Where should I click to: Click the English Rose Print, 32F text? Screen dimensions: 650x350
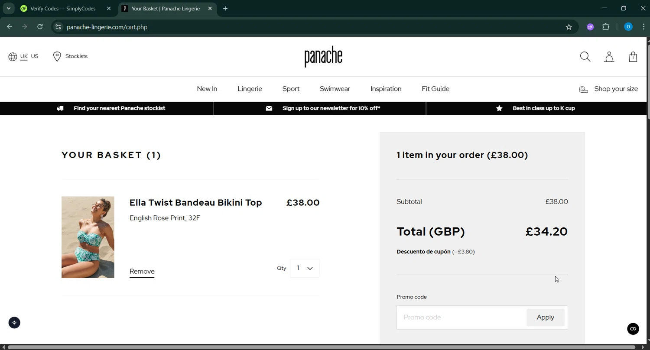click(165, 218)
